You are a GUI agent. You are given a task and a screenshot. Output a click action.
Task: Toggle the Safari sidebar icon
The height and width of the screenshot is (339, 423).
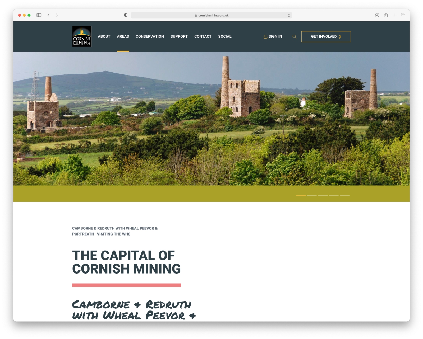[x=39, y=15]
